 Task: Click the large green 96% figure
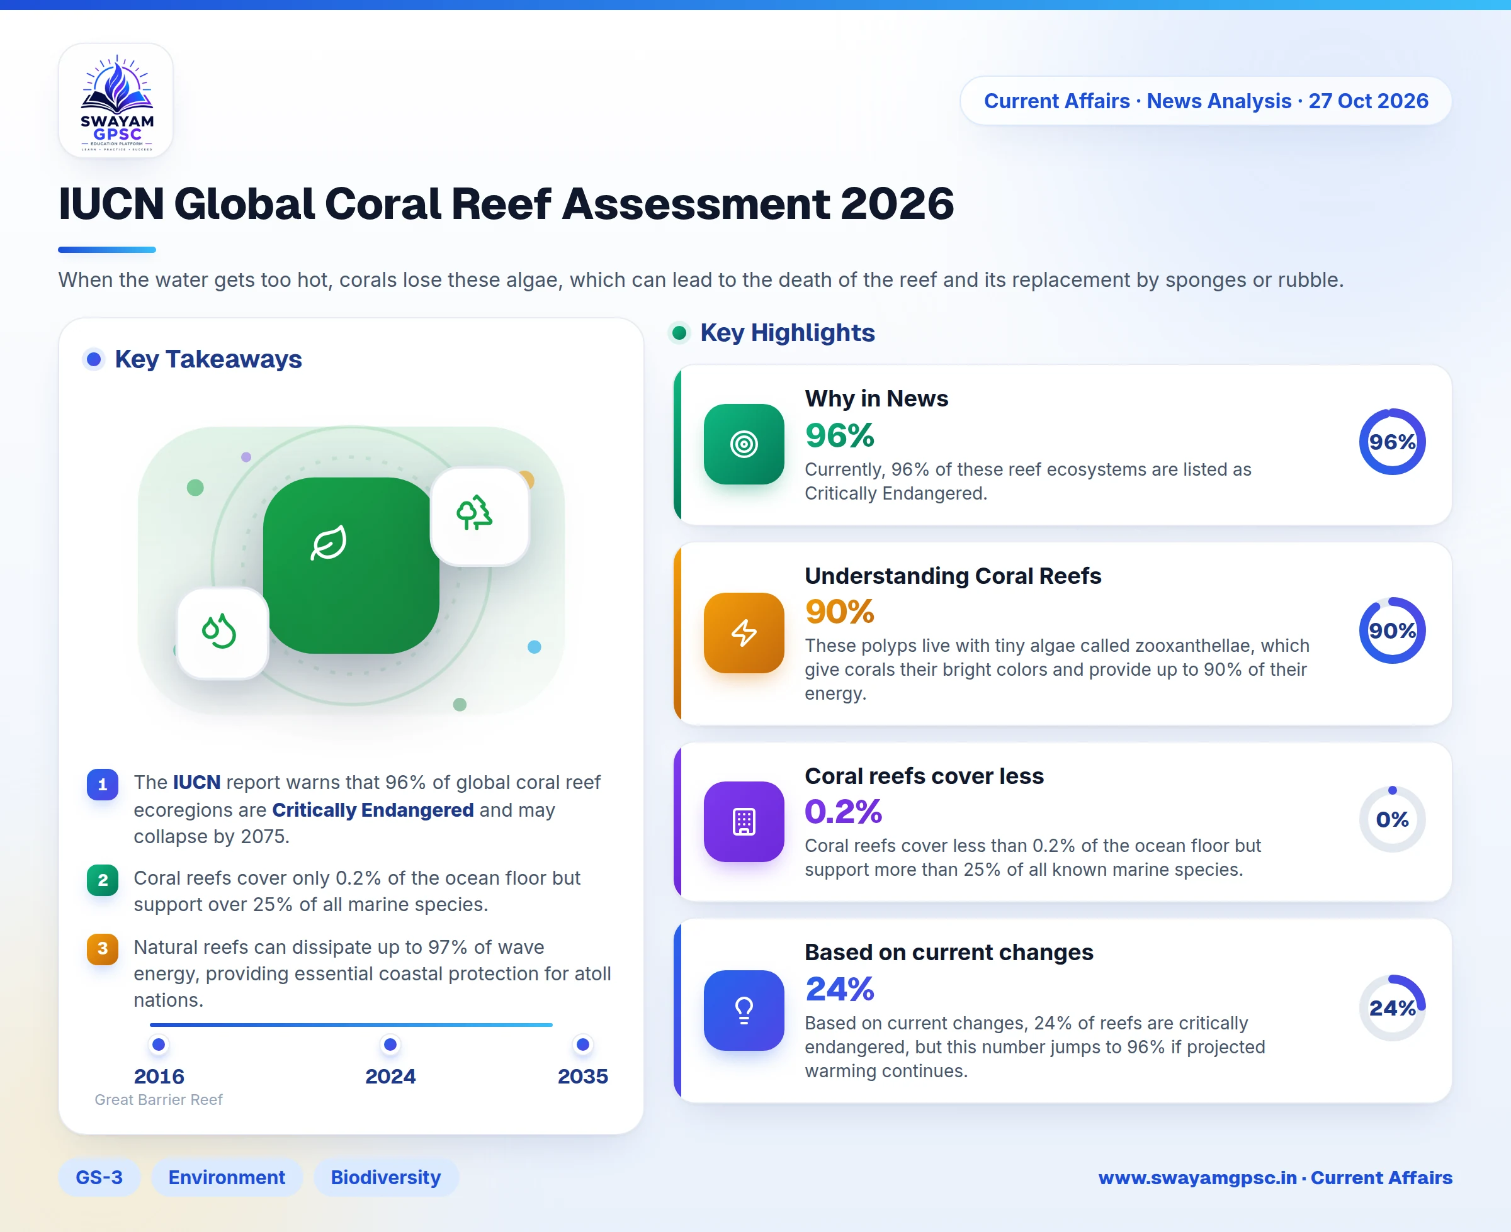(839, 436)
